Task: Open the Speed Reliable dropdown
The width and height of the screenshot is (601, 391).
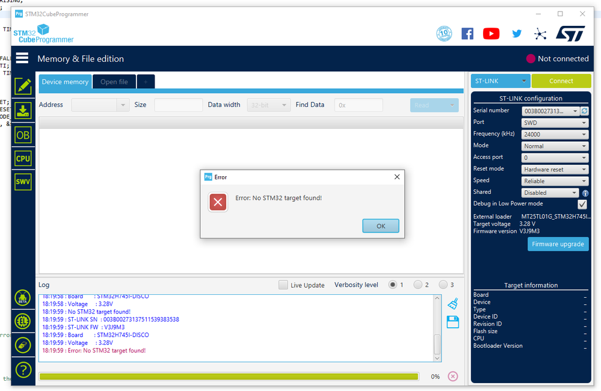Action: [x=555, y=181]
